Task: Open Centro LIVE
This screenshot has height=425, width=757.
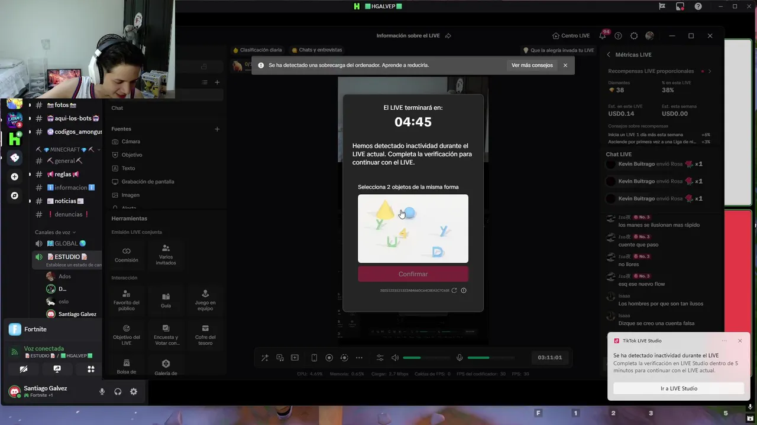Action: coord(571,35)
